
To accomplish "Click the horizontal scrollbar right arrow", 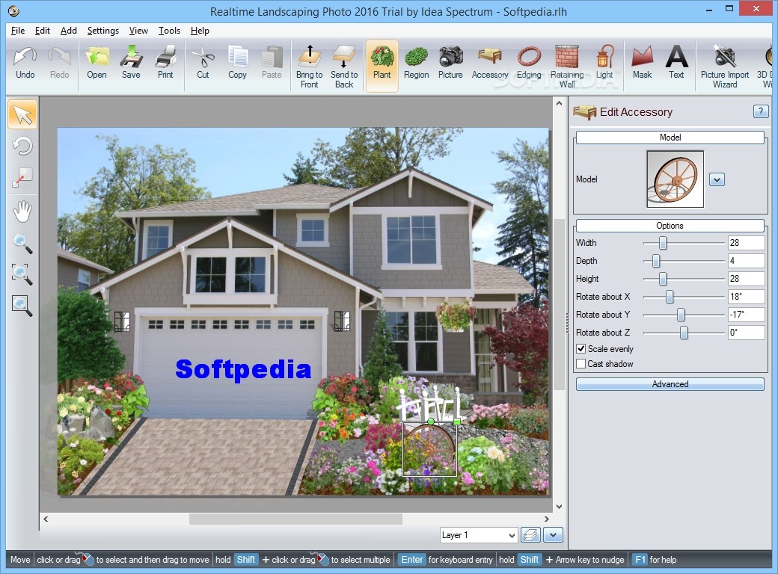I will (x=547, y=519).
